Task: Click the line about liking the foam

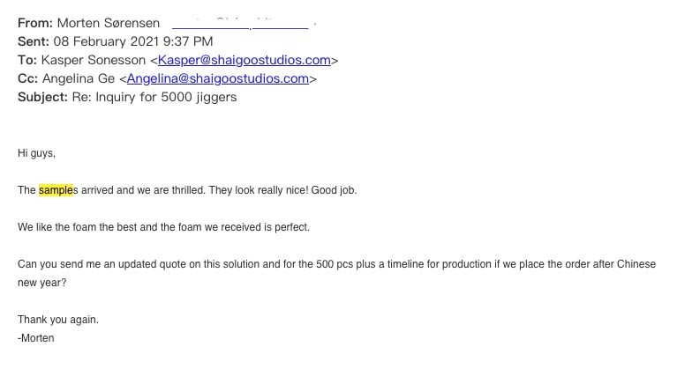Action: point(164,227)
